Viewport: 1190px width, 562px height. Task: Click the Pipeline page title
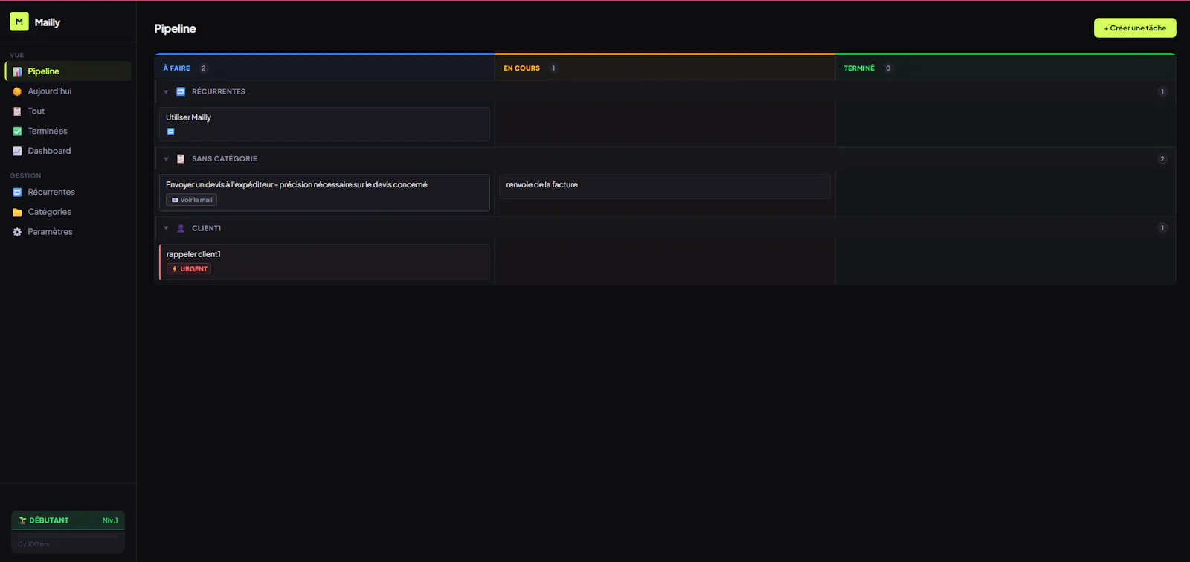pos(175,28)
